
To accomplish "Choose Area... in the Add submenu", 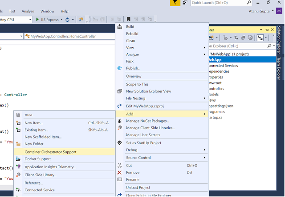I will point(64,115).
